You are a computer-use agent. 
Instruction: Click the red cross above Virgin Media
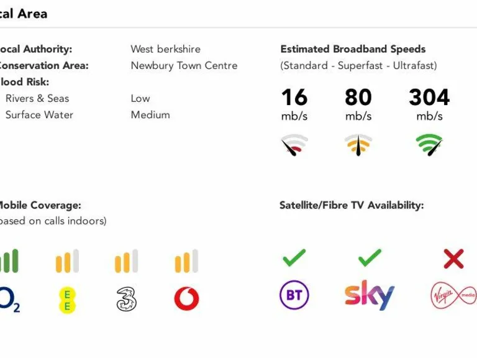453,258
